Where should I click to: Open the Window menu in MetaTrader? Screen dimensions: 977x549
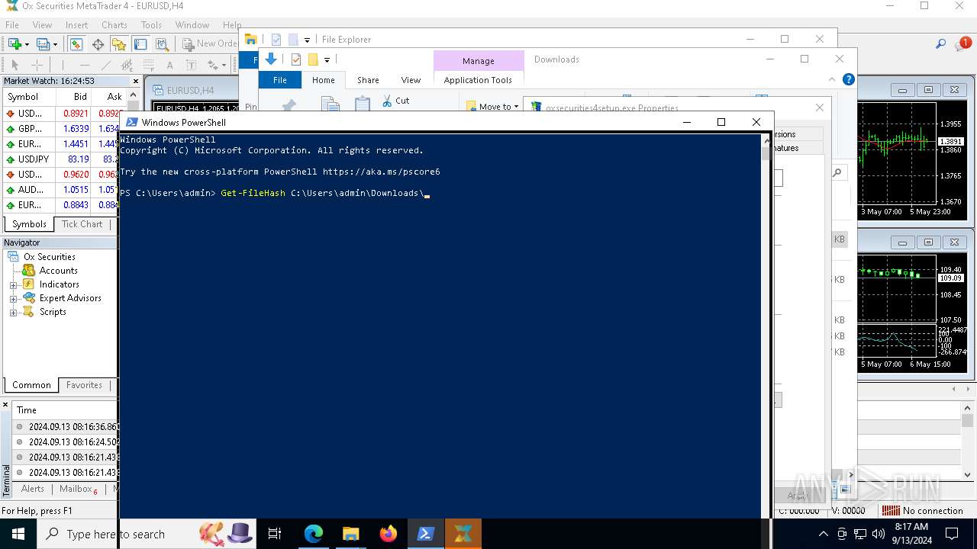[192, 24]
